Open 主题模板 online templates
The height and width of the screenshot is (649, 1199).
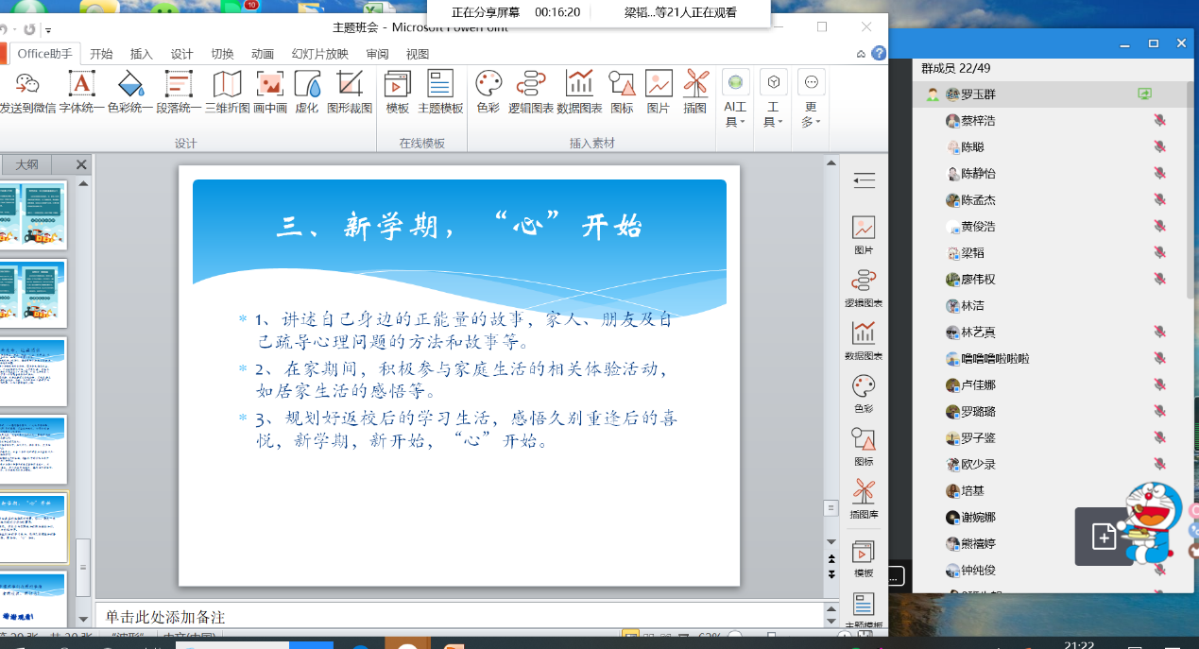pos(440,93)
